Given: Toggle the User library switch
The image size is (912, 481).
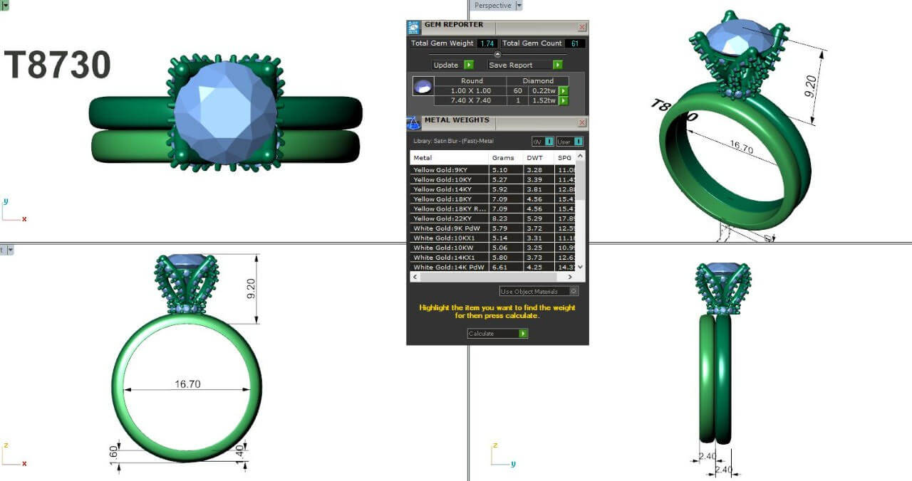Looking at the screenshot, I should pyautogui.click(x=578, y=142).
